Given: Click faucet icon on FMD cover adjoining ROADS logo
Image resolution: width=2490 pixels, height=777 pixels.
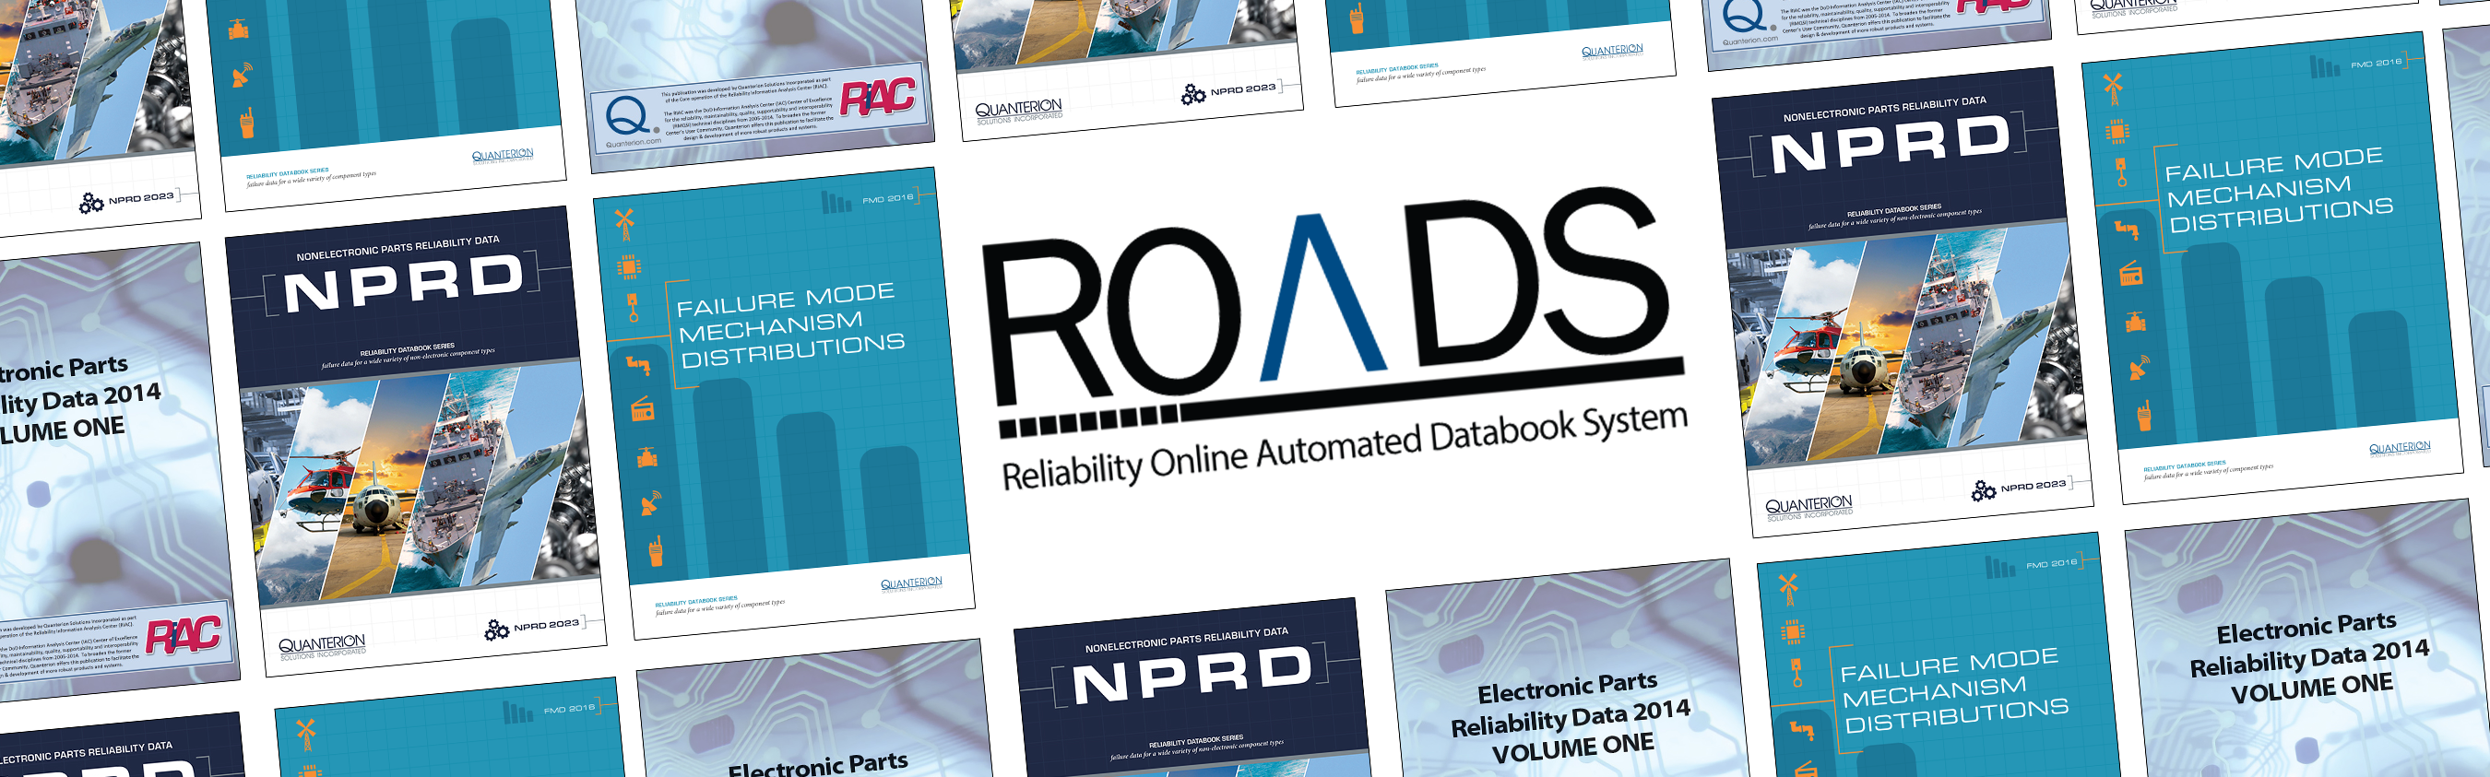Looking at the screenshot, I should pyautogui.click(x=638, y=364).
